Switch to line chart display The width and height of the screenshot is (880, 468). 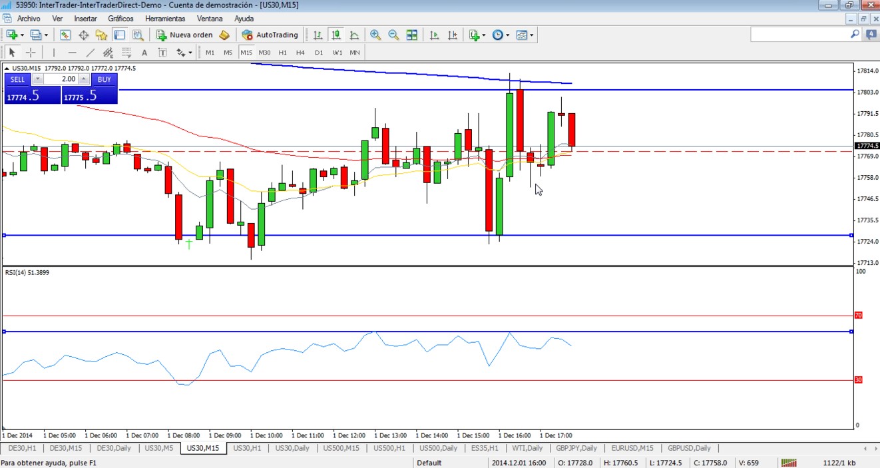354,35
